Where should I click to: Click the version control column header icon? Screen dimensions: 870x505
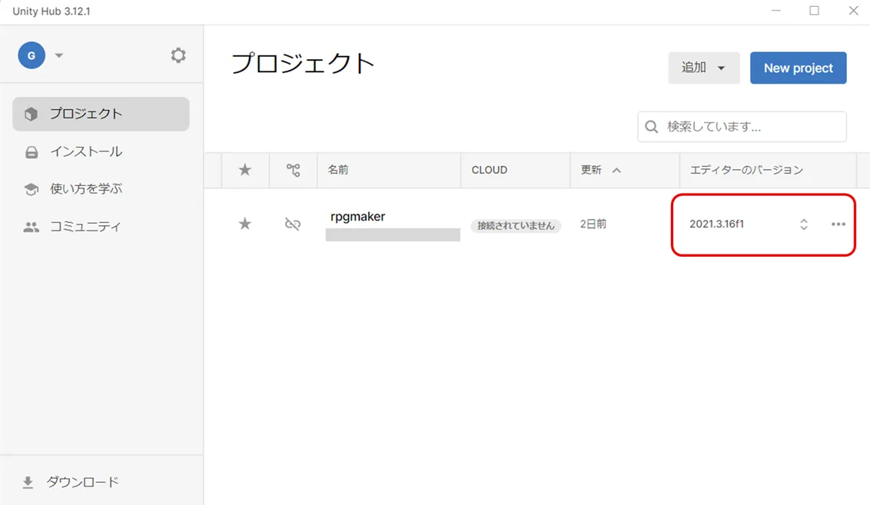pos(293,170)
